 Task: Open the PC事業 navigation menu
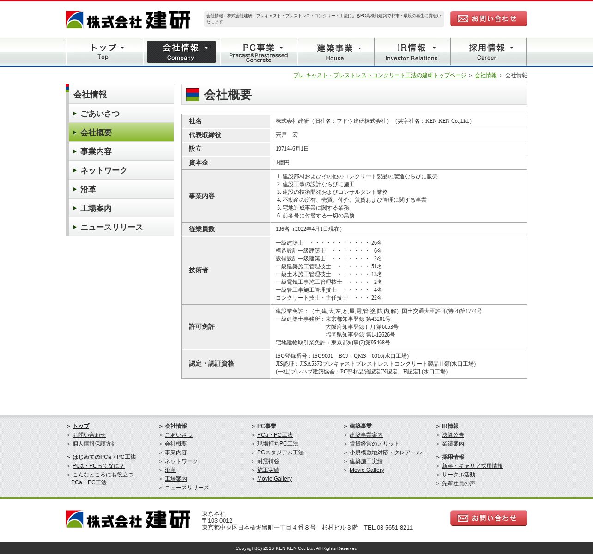point(259,52)
